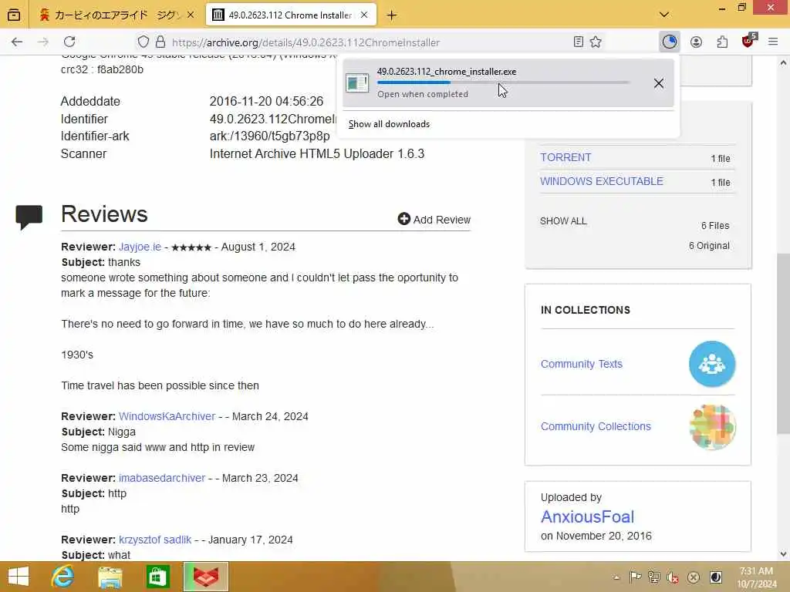Click the network tray icon
The image size is (790, 592).
654,577
